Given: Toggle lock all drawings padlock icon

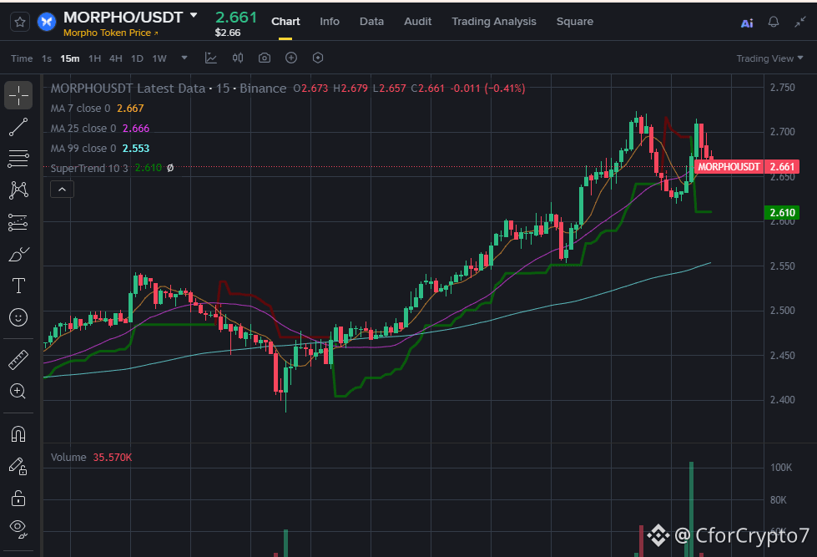Looking at the screenshot, I should tap(18, 499).
